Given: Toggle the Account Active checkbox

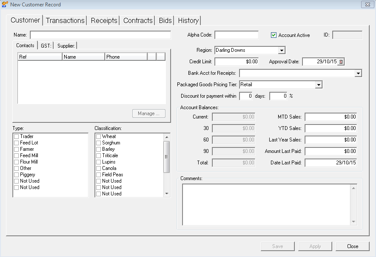Looking at the screenshot, I should pos(274,35).
